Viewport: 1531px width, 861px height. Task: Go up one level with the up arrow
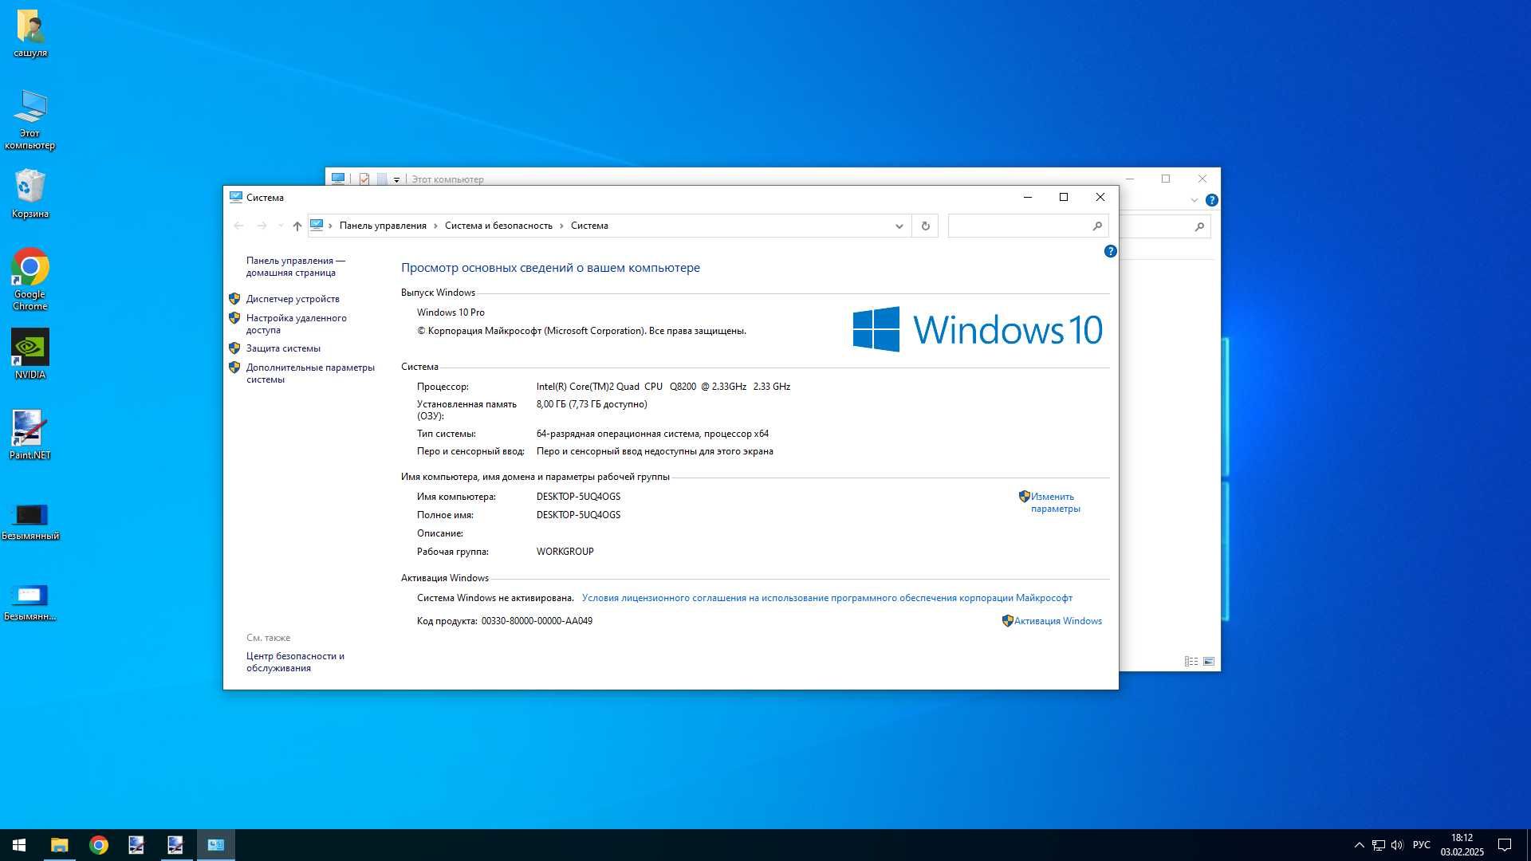coord(297,226)
